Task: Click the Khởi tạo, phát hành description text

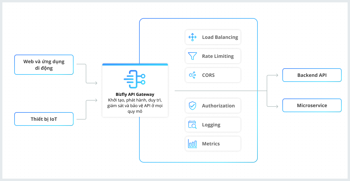Action: 135,105
